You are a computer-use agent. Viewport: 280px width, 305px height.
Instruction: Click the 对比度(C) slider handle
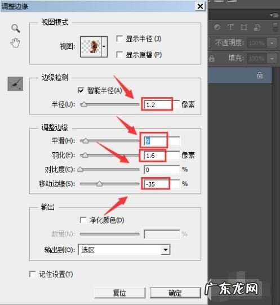point(81,170)
